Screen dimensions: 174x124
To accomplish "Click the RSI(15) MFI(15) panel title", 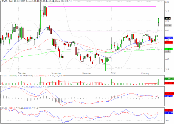I will pyautogui.click(x=20, y=108).
